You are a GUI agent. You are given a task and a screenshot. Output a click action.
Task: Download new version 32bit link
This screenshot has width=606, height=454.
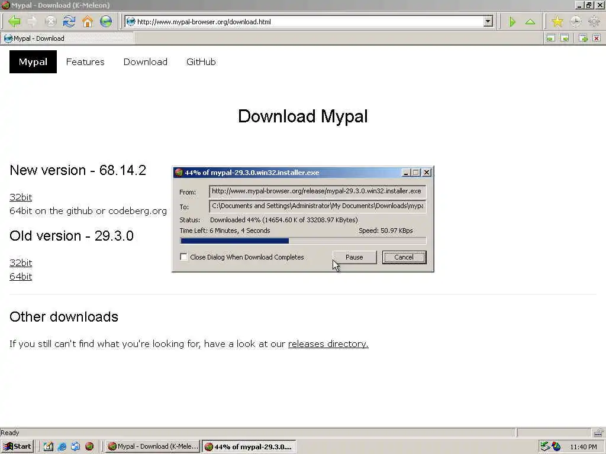pyautogui.click(x=21, y=197)
